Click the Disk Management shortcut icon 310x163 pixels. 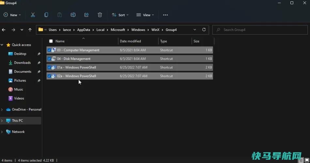pyautogui.click(x=54, y=59)
